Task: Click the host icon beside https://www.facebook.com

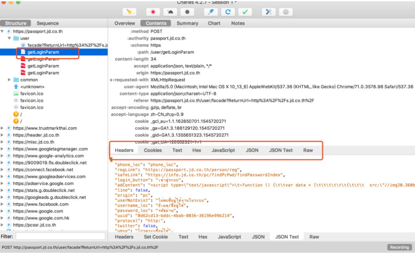Action: [x=9, y=204]
